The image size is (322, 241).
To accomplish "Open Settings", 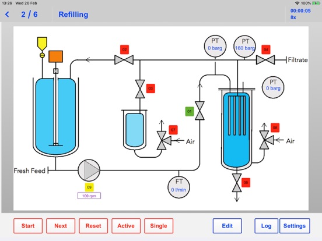I will 295,226.
